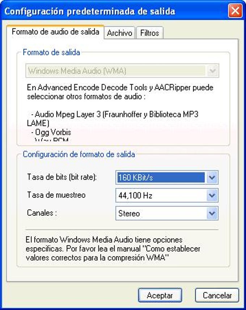Confirm settings with the Aceptar button
Screen dimensions: 246x310
coord(160,295)
